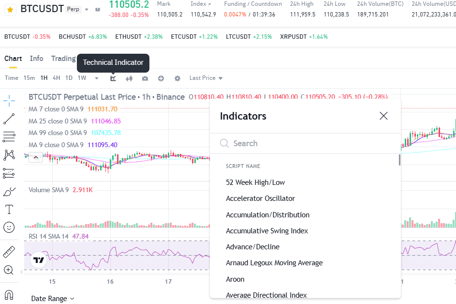
Task: Select the text annotation tool
Action: [x=9, y=210]
